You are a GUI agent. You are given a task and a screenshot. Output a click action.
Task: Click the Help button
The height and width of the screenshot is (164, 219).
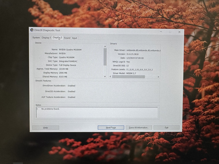[46, 127]
